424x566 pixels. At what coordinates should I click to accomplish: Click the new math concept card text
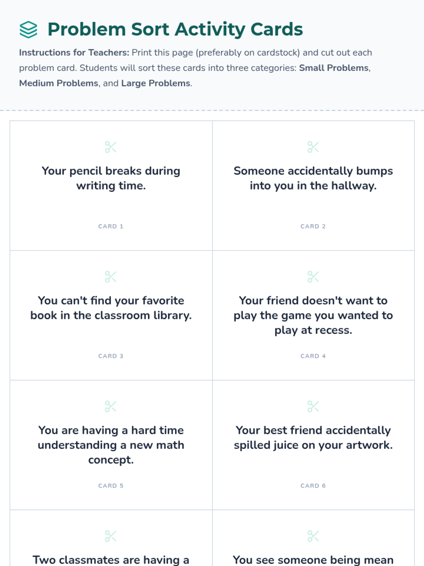point(111,445)
